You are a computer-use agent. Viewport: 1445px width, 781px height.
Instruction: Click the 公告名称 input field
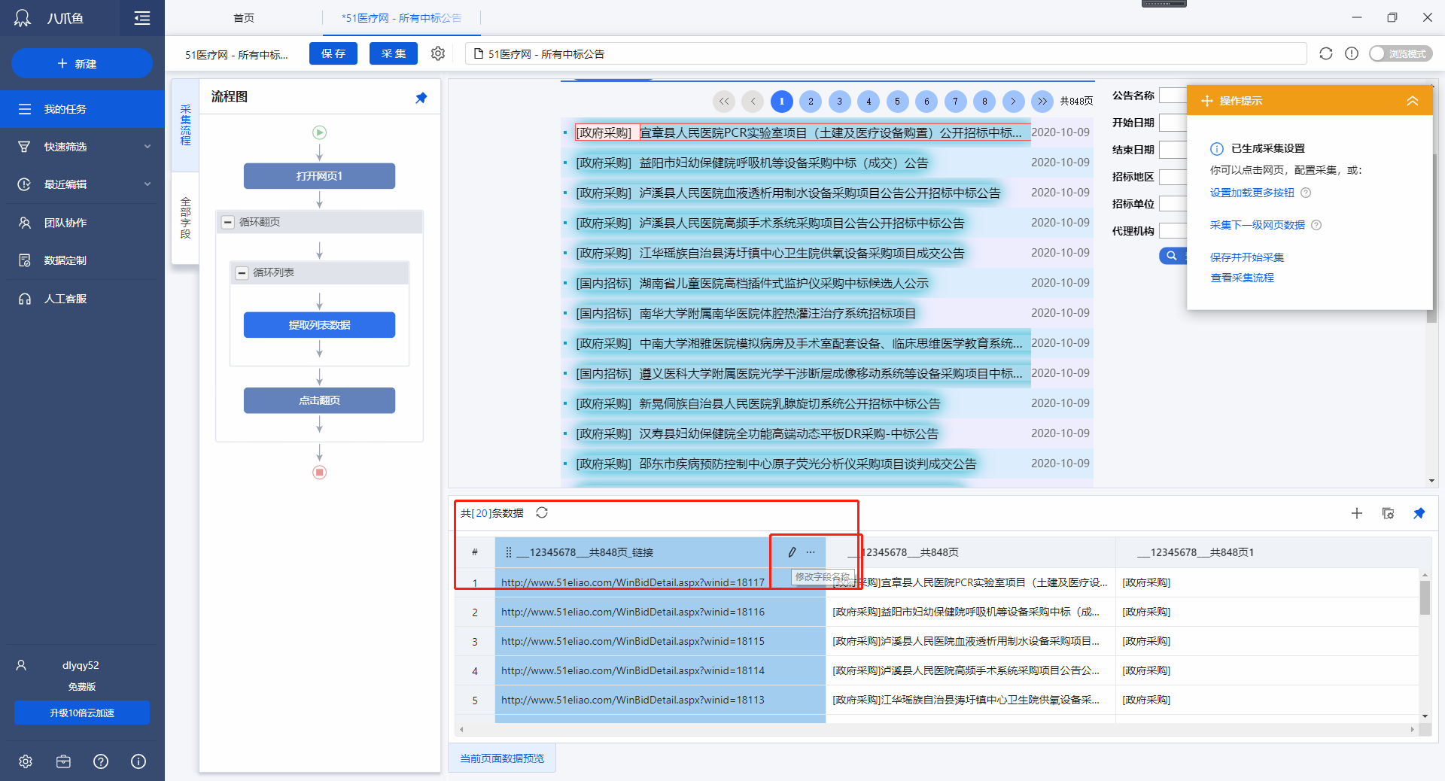pyautogui.click(x=1173, y=96)
